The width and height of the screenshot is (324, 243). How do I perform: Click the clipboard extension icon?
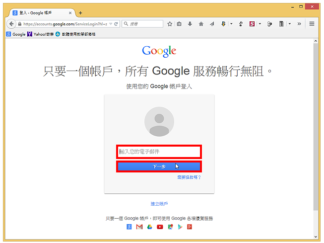281,24
